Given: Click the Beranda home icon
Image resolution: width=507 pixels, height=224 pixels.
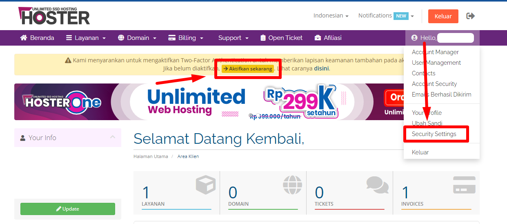Looking at the screenshot, I should coord(24,38).
